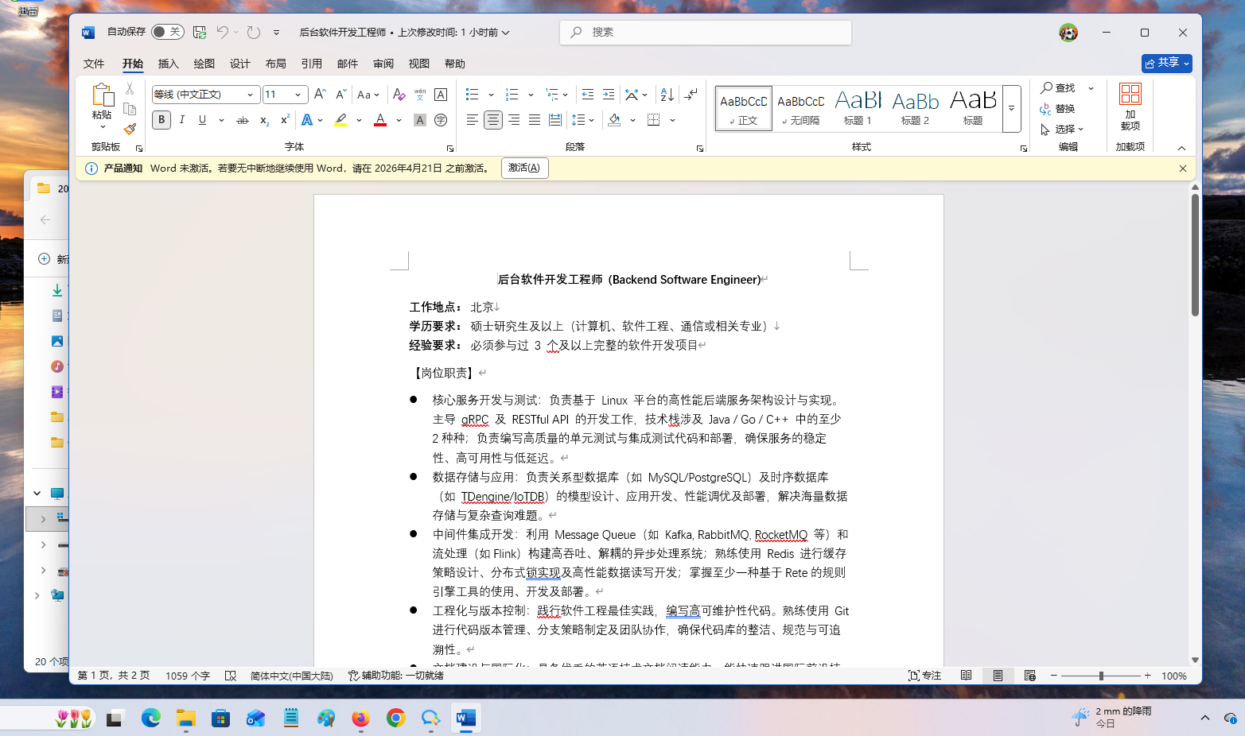Viewport: 1245px width, 736px height.
Task: Open the font size dropdown
Action: click(298, 95)
